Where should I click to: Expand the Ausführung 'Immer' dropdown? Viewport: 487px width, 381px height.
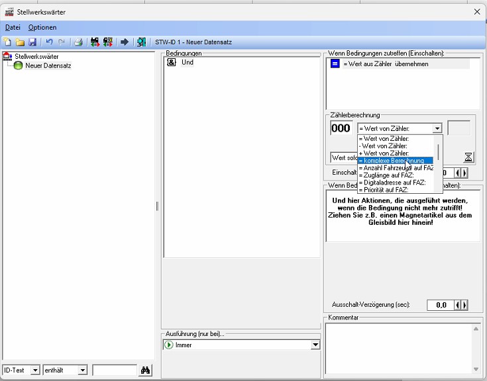point(315,345)
